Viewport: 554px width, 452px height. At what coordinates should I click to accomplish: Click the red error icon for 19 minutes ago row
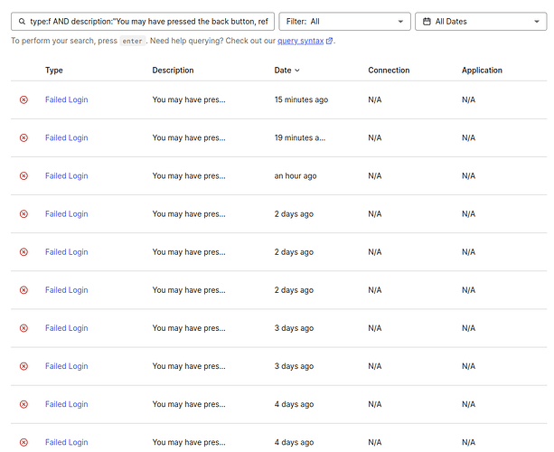[23, 137]
